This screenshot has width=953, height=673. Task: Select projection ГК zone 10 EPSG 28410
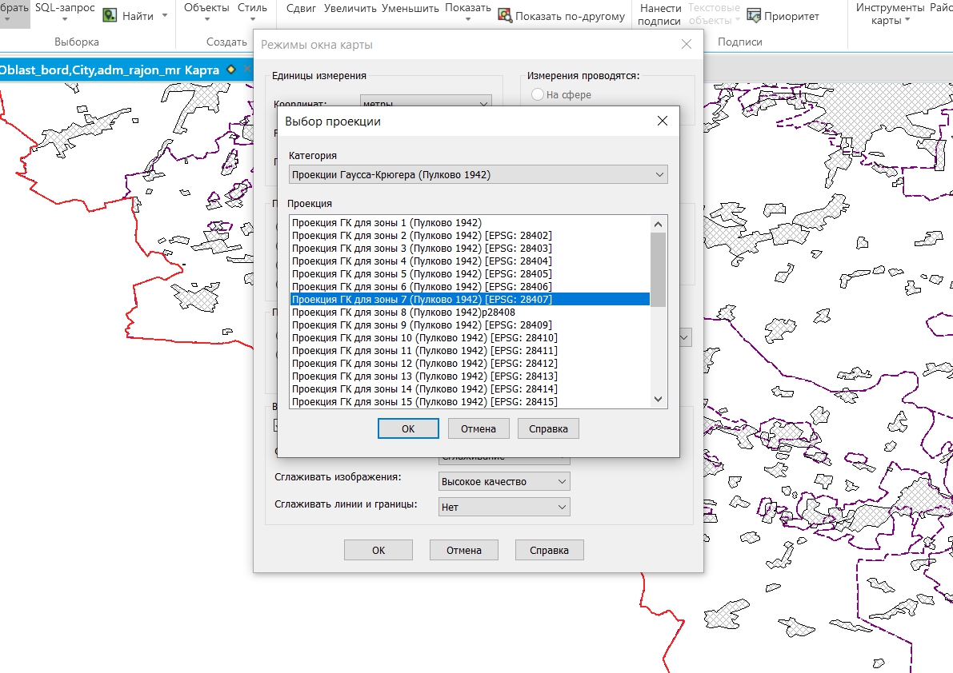pos(424,338)
